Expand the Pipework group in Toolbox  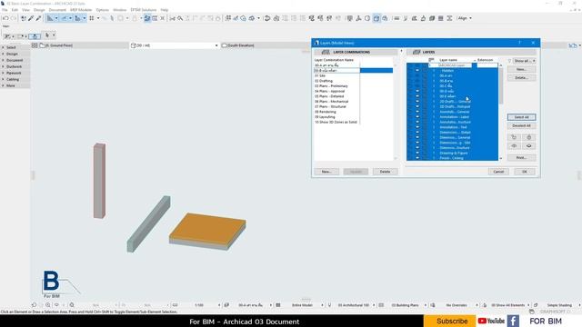pos(4,73)
